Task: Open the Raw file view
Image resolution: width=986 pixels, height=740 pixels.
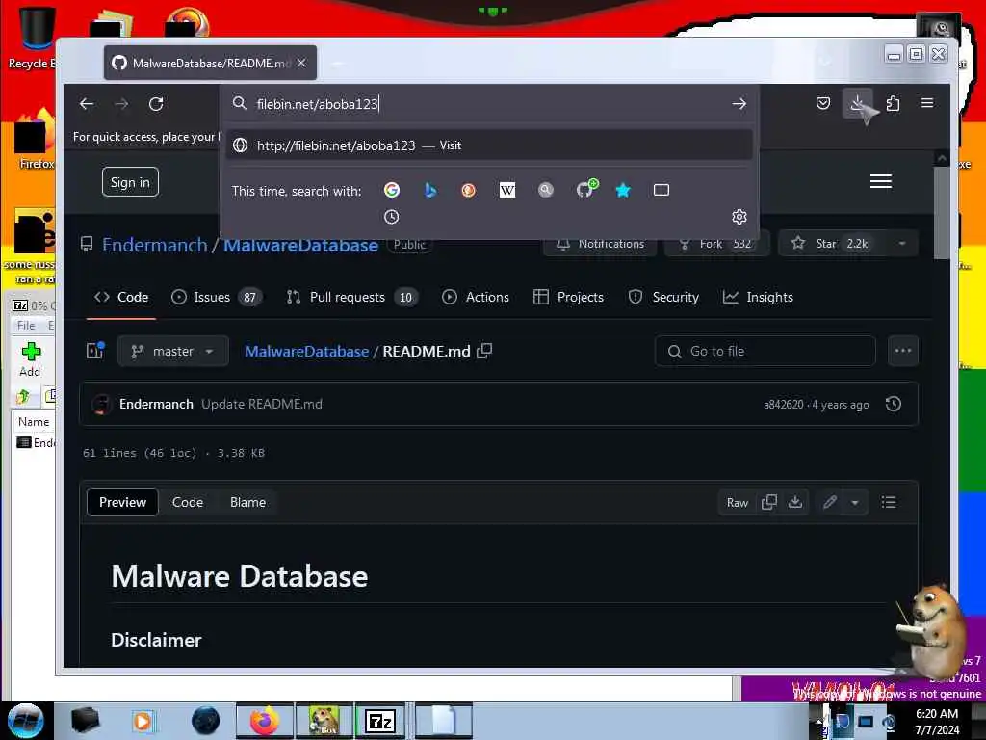Action: click(x=737, y=502)
